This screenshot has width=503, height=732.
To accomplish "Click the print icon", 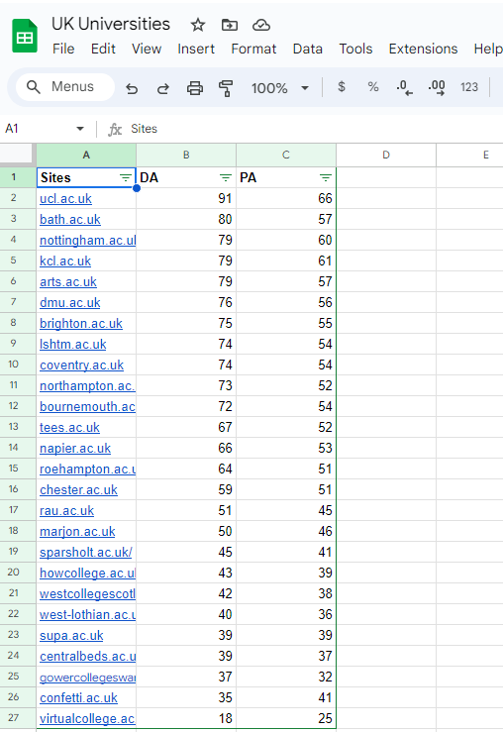I will (x=195, y=88).
